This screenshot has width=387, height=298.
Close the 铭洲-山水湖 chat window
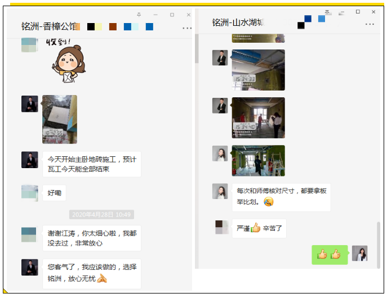(373, 11)
